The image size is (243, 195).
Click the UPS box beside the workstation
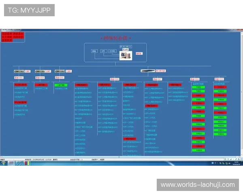[103, 52]
